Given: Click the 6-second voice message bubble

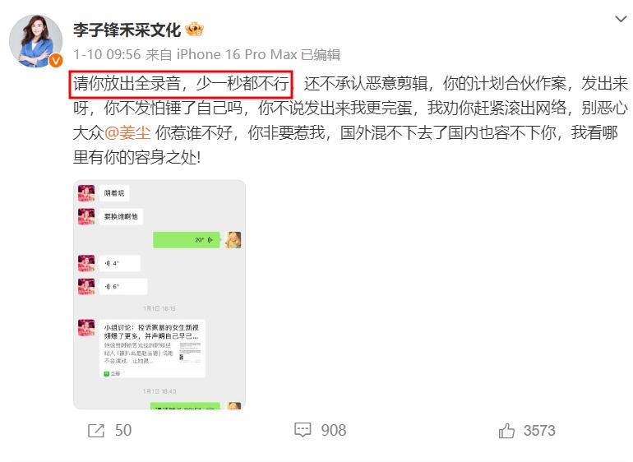Looking at the screenshot, I should tap(123, 286).
